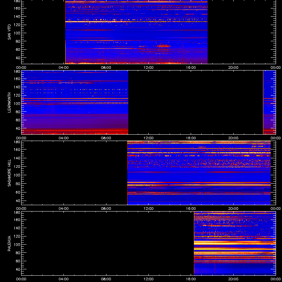The height and width of the screenshot is (282, 282).
Task: Click 16:00 time label under San Vito plot
Action: [191, 68]
